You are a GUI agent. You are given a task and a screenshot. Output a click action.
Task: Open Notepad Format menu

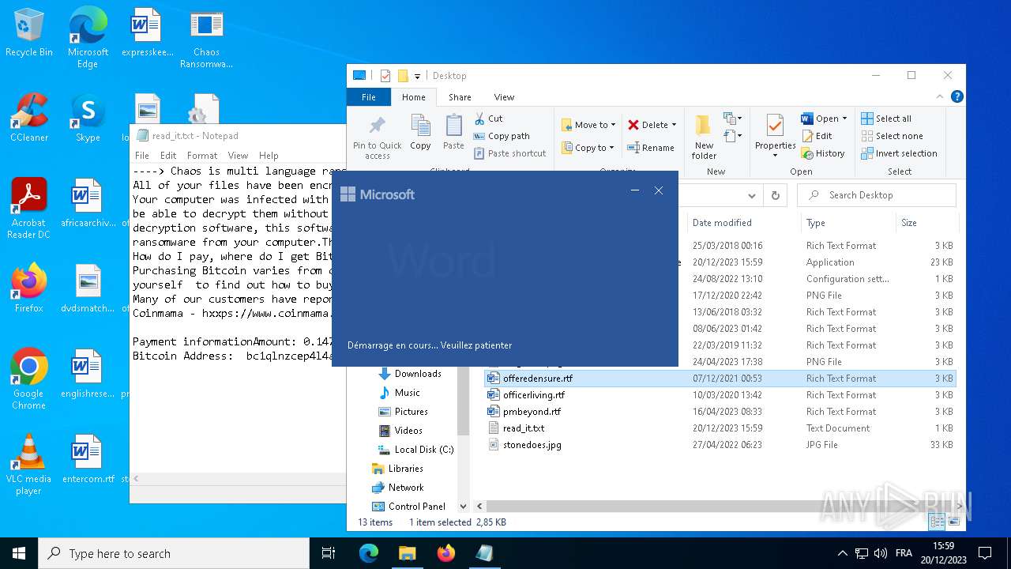click(202, 156)
